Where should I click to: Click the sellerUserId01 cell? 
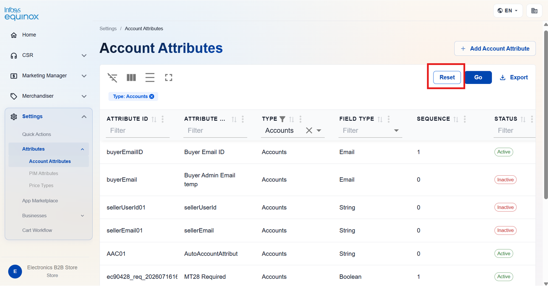(x=126, y=207)
